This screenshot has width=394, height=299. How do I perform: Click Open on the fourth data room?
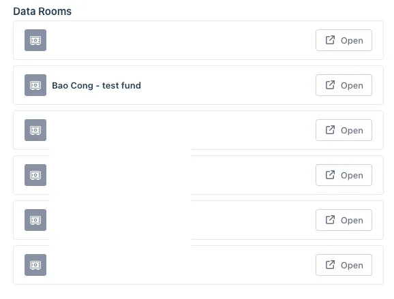(x=344, y=175)
